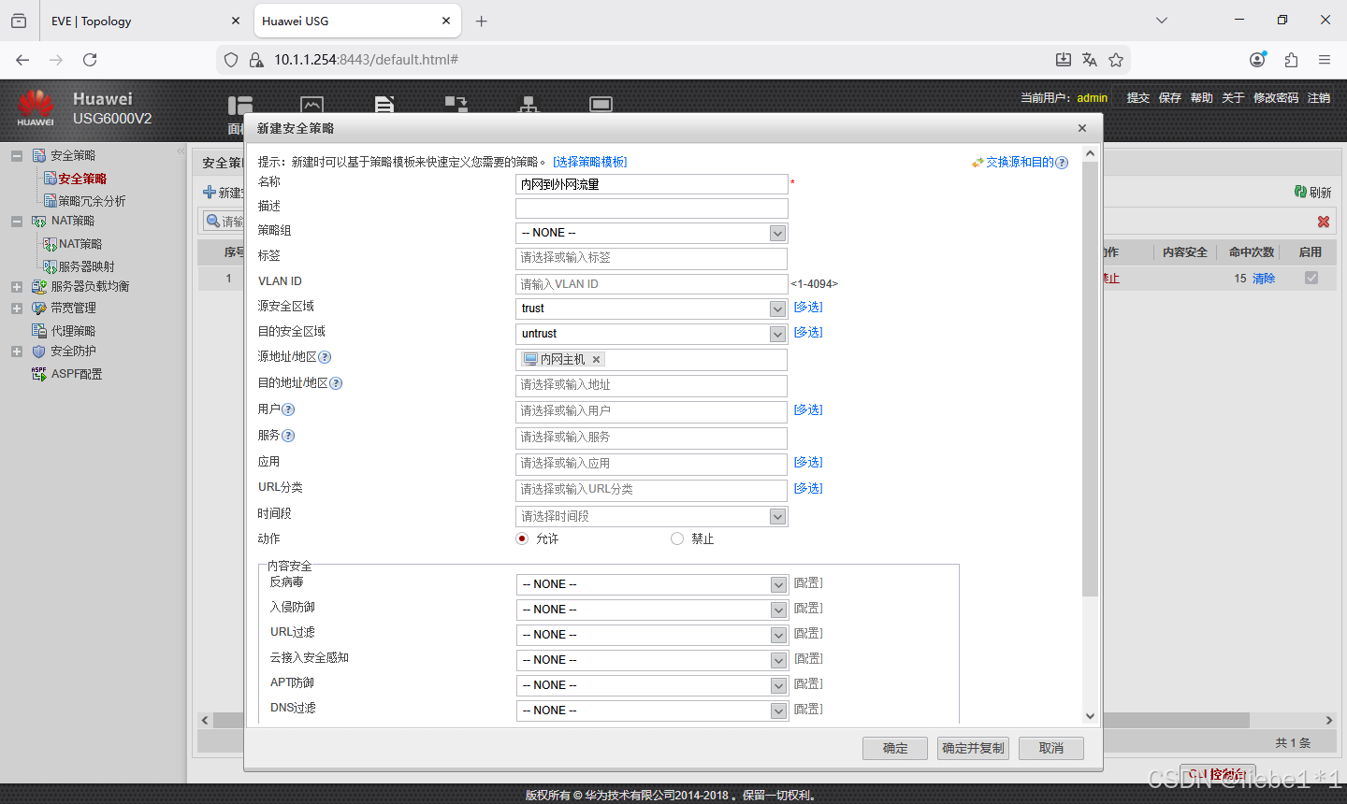Select the 允许 action radio button
Viewport: 1347px width, 804px height.
click(522, 538)
